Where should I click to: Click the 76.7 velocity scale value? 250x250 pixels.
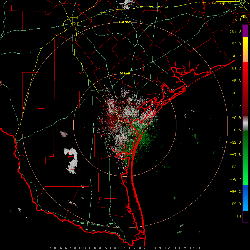(x=236, y=56)
